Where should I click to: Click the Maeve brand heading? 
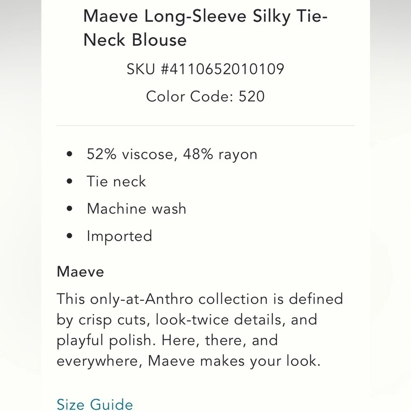coord(80,272)
